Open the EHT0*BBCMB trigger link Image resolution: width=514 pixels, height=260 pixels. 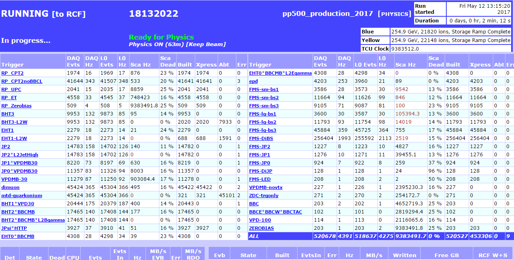18,236
